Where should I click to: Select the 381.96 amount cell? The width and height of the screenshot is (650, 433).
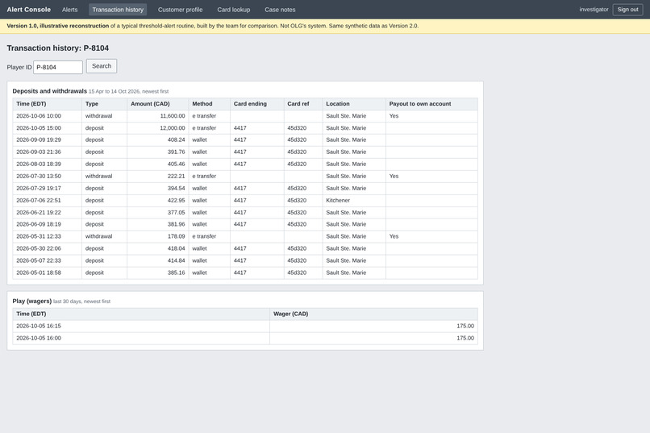coord(158,224)
